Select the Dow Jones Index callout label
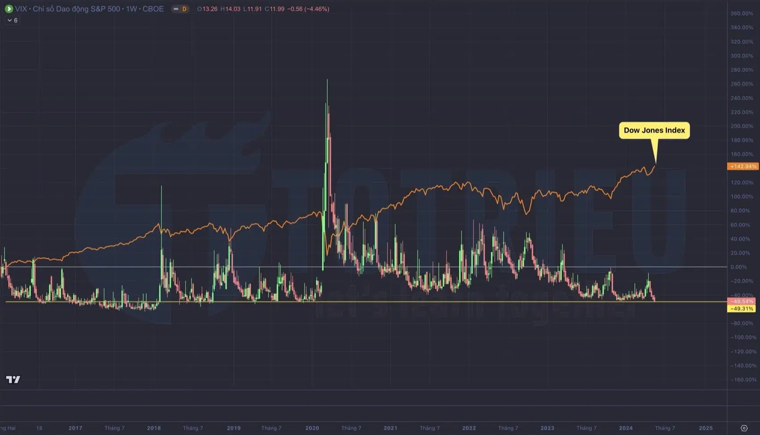 point(654,130)
